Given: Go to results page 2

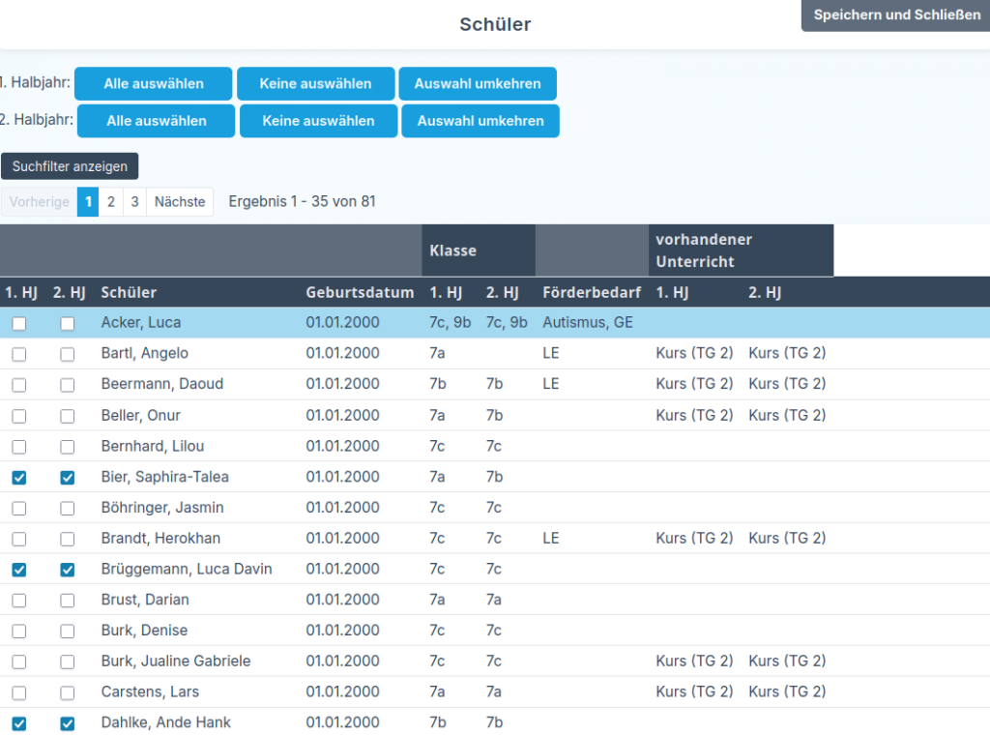Looking at the screenshot, I should coord(111,202).
